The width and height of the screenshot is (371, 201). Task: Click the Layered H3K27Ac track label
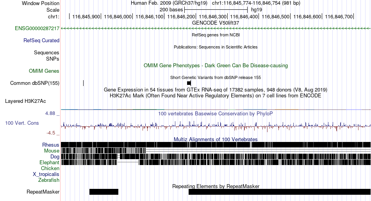[25, 101]
